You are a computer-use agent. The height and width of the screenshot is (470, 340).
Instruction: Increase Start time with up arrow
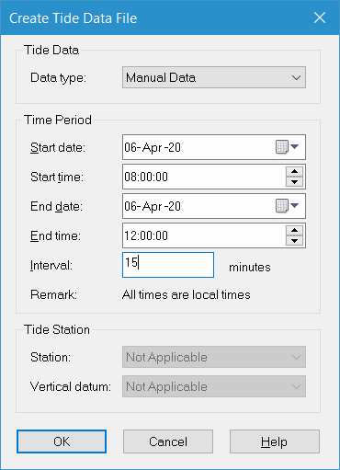pyautogui.click(x=294, y=171)
